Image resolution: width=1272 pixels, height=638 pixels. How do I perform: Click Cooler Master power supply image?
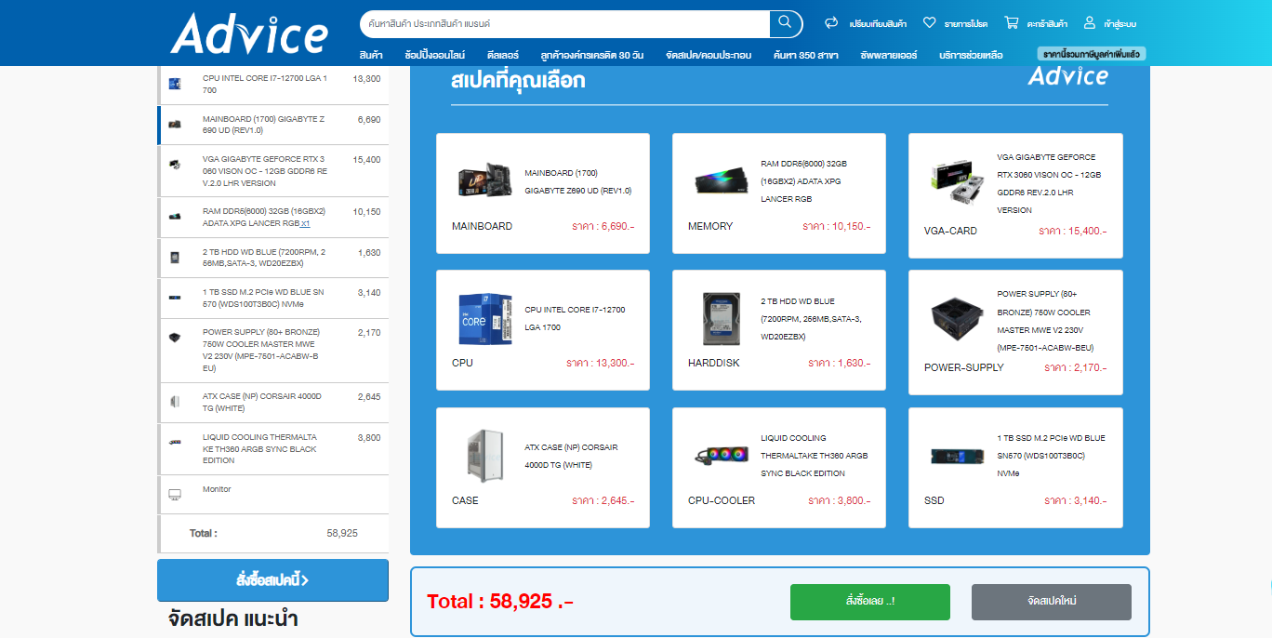tap(957, 319)
